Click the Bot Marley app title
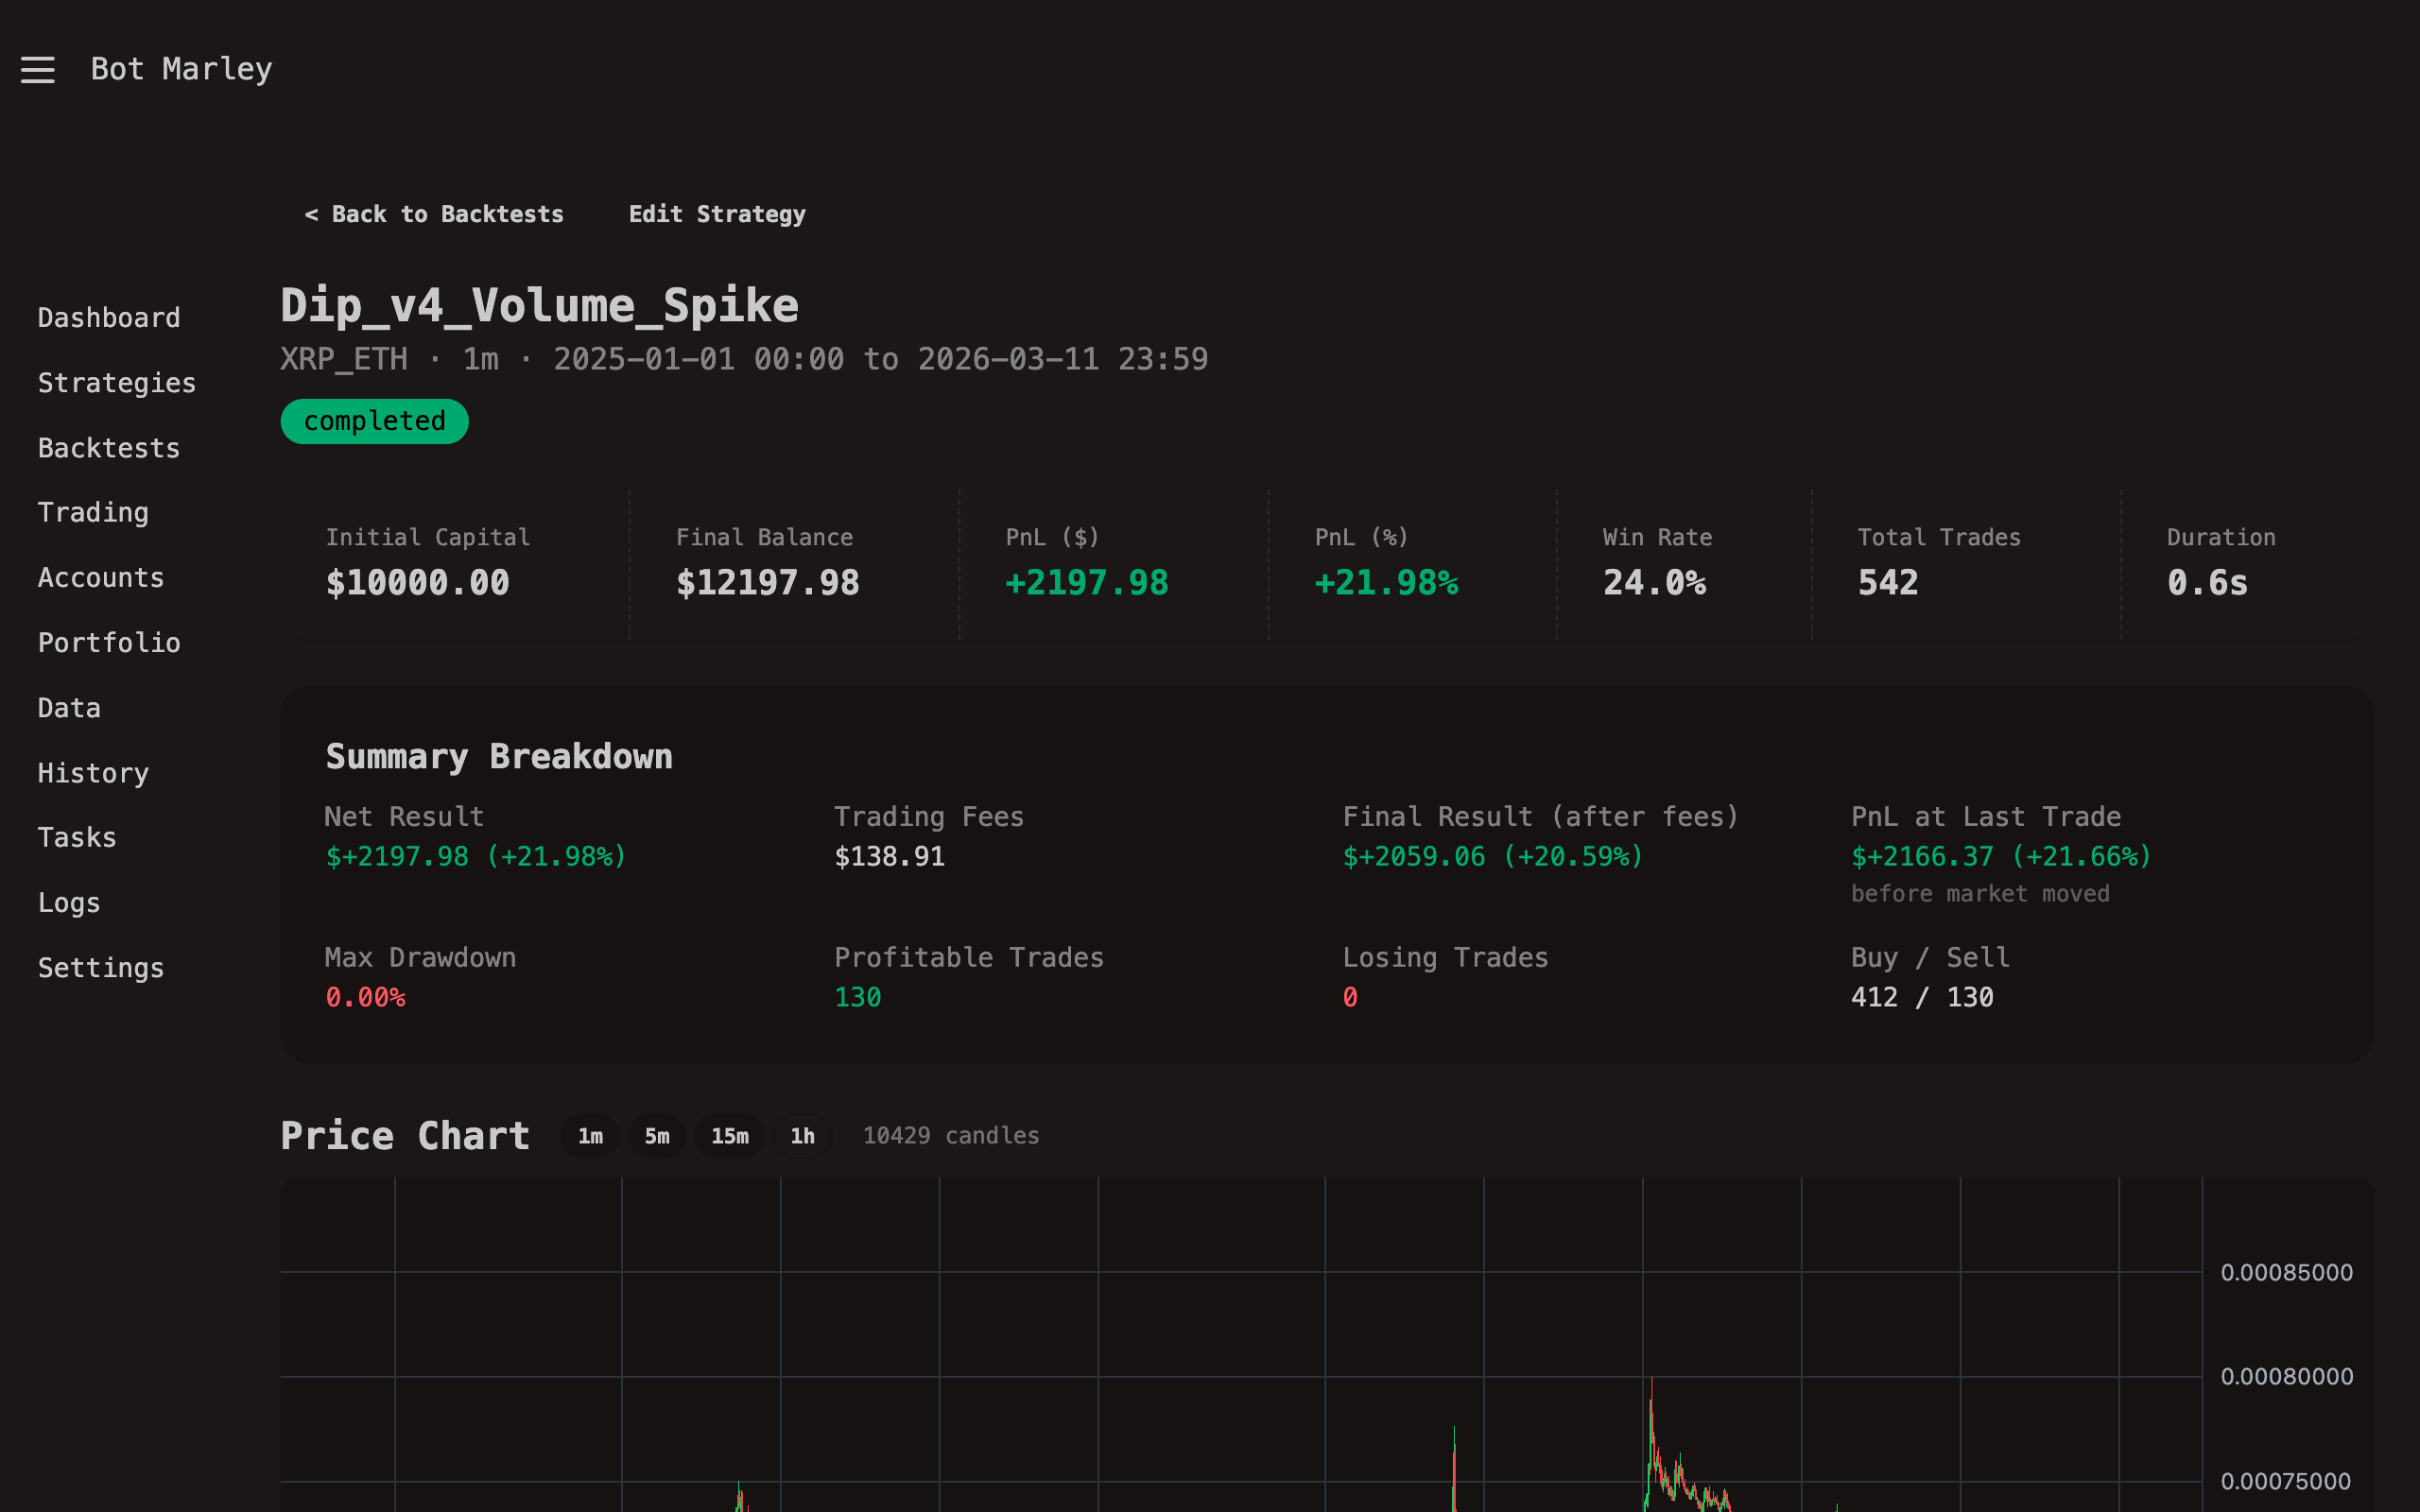The image size is (2420, 1512). (181, 69)
